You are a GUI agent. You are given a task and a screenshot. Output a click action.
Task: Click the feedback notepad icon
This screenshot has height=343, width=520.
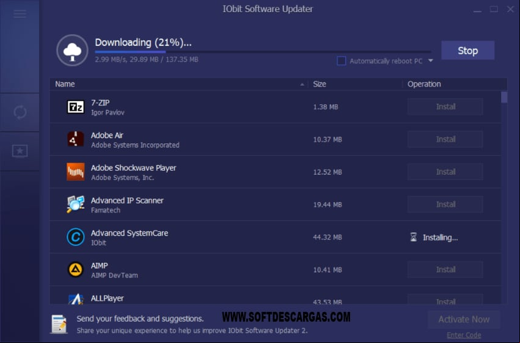pos(59,324)
